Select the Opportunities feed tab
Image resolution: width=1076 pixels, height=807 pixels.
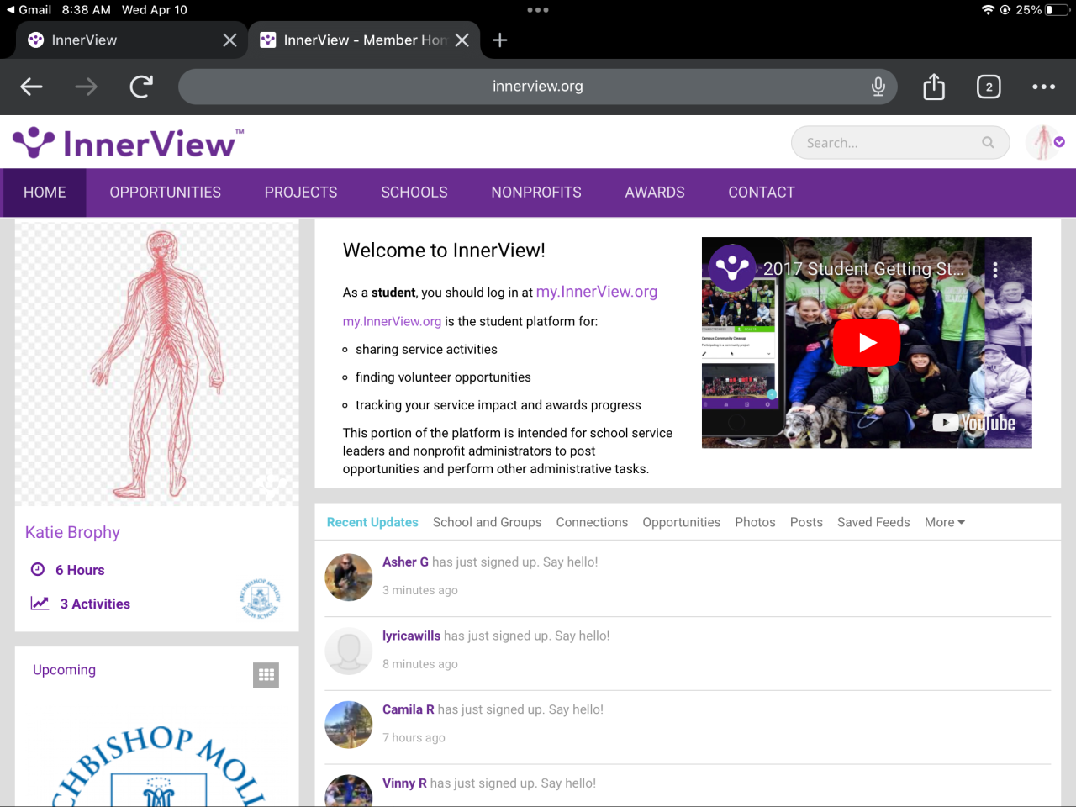coord(681,522)
